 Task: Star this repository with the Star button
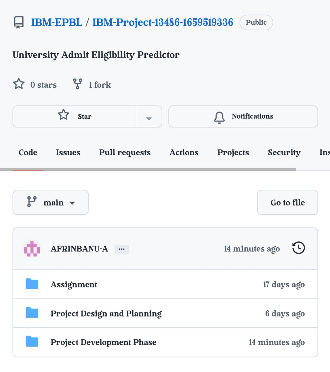tap(74, 116)
